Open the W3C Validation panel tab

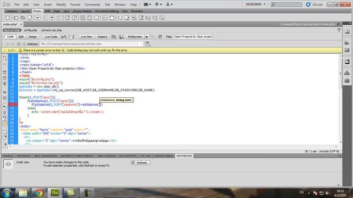45,156
